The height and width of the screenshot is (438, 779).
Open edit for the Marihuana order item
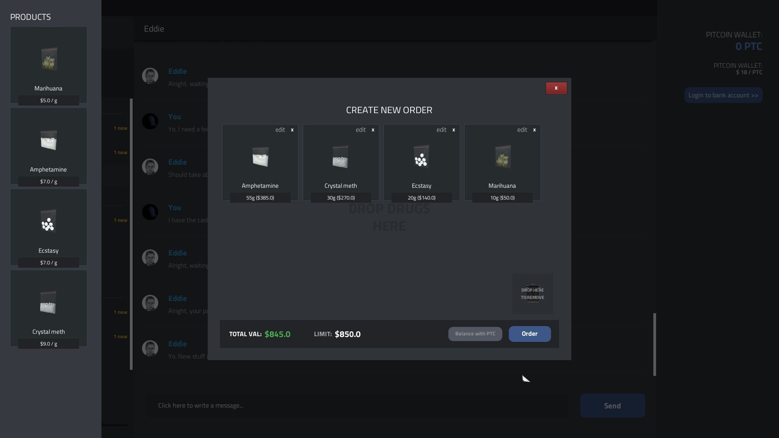coord(522,130)
